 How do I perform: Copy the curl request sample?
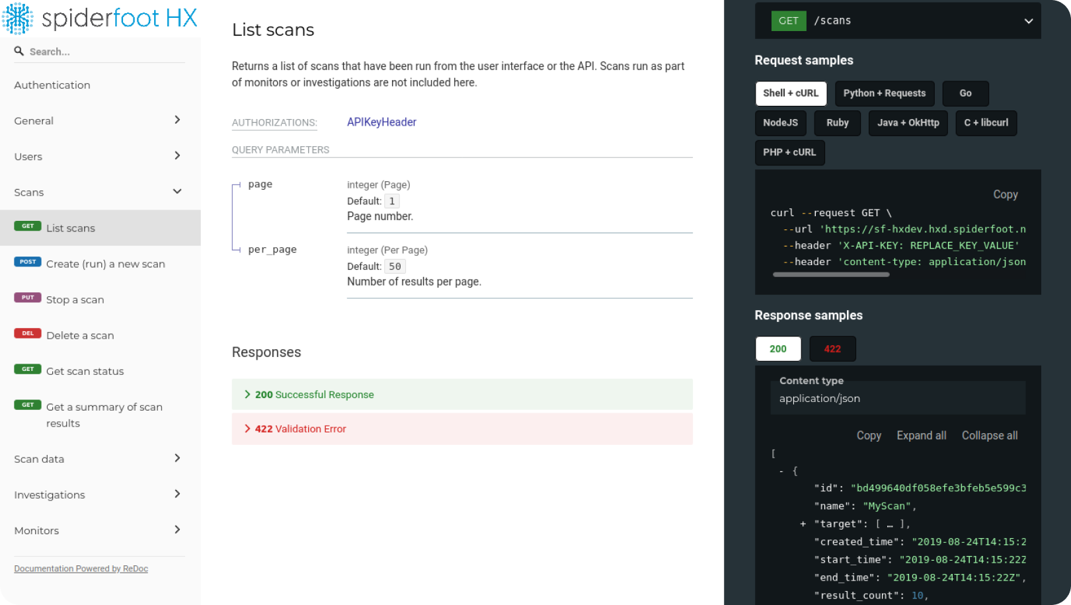coord(1005,194)
